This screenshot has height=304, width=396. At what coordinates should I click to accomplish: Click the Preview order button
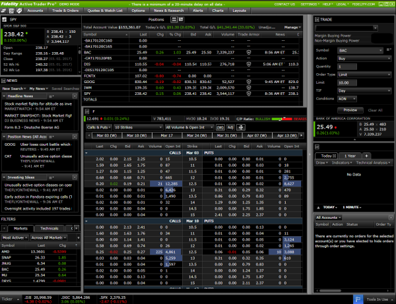tap(350, 110)
